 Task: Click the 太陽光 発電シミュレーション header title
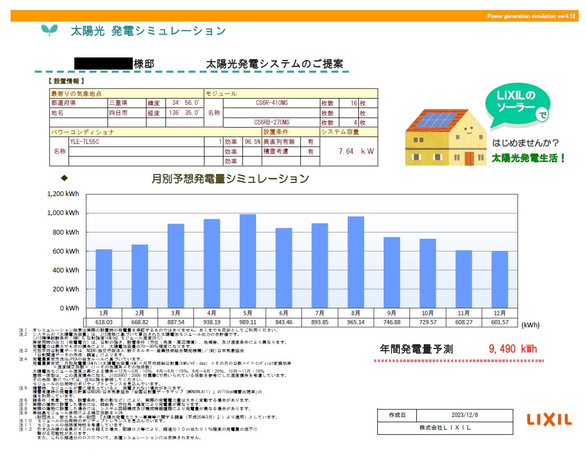tap(148, 31)
